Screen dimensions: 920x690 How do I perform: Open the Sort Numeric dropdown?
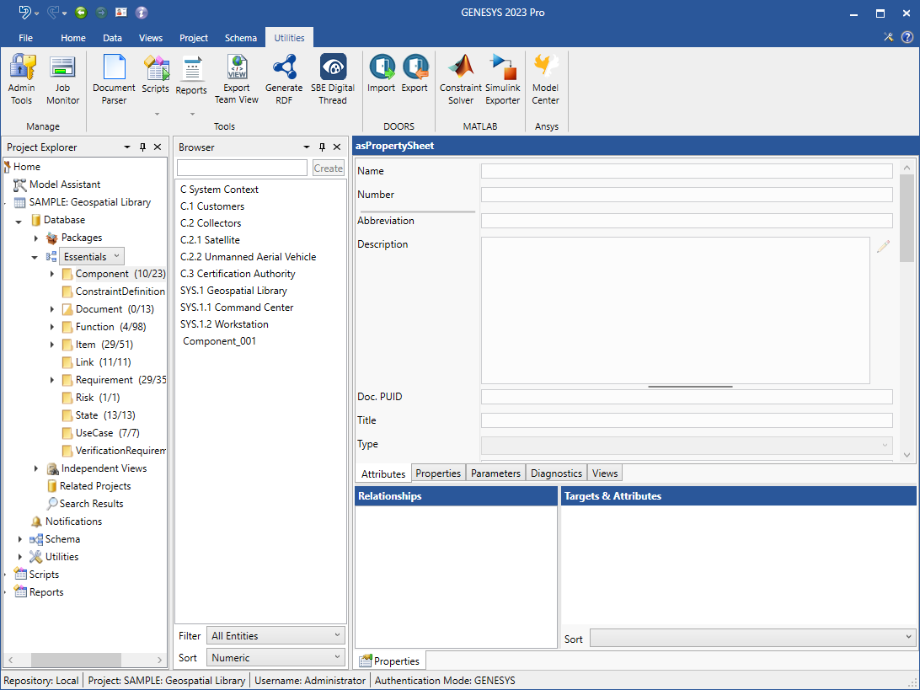click(276, 658)
